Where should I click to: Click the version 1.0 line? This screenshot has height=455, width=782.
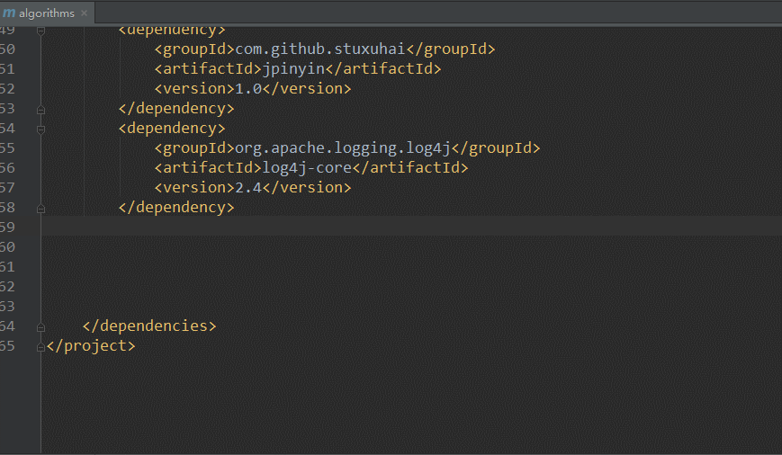pos(253,89)
